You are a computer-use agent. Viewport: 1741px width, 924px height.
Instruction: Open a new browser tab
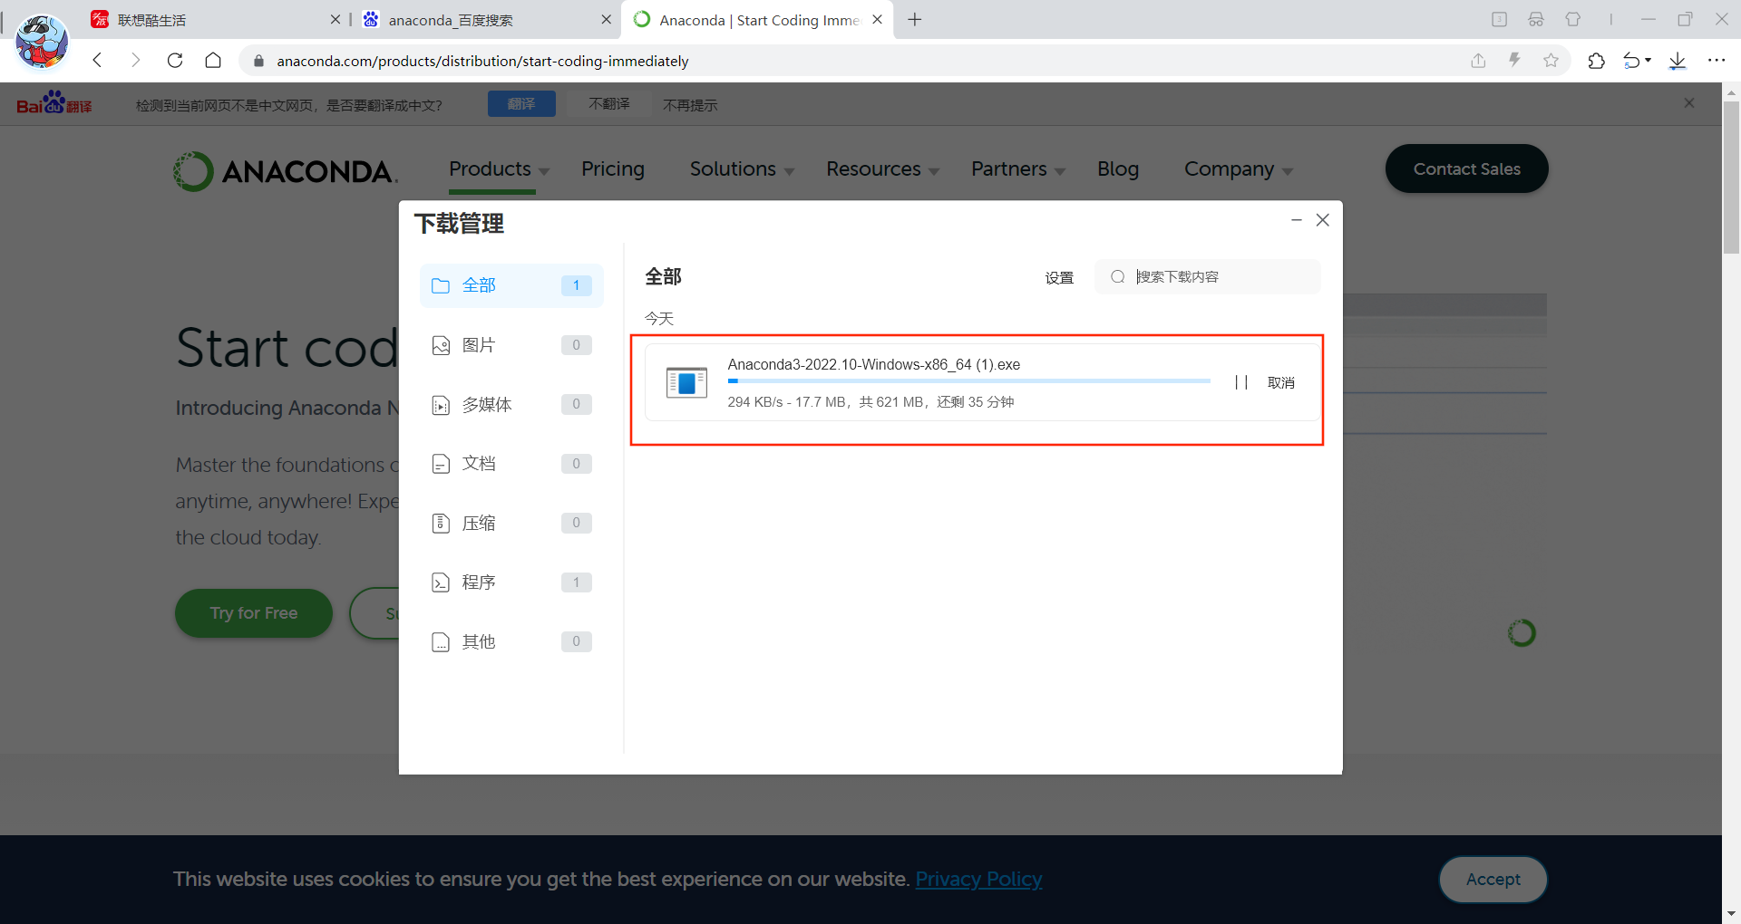pos(915,20)
